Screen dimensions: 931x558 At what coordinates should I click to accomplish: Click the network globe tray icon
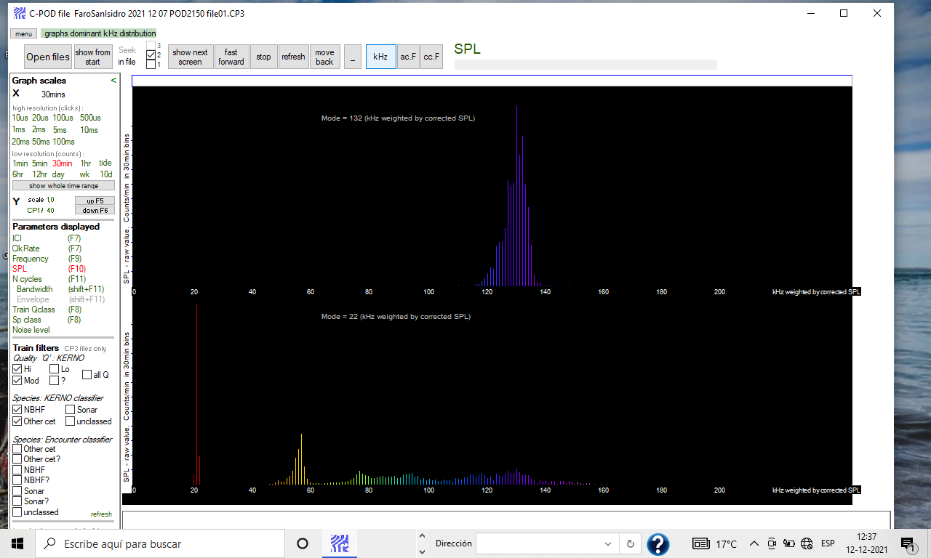click(x=806, y=543)
